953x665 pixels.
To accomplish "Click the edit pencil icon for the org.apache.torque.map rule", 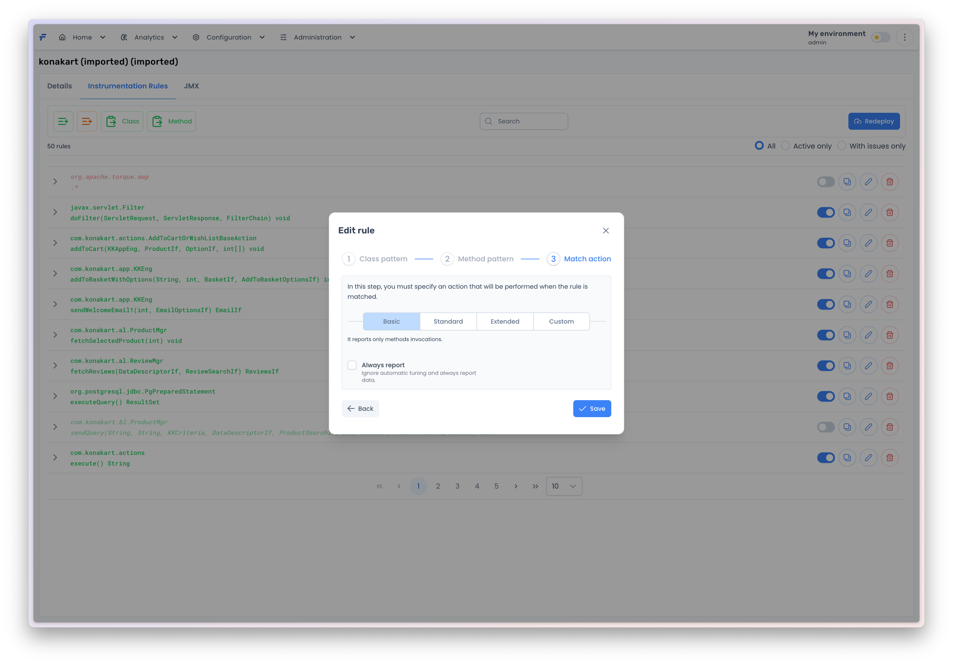I will [868, 182].
